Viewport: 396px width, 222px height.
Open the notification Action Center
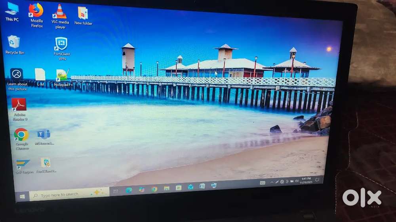tap(317, 179)
